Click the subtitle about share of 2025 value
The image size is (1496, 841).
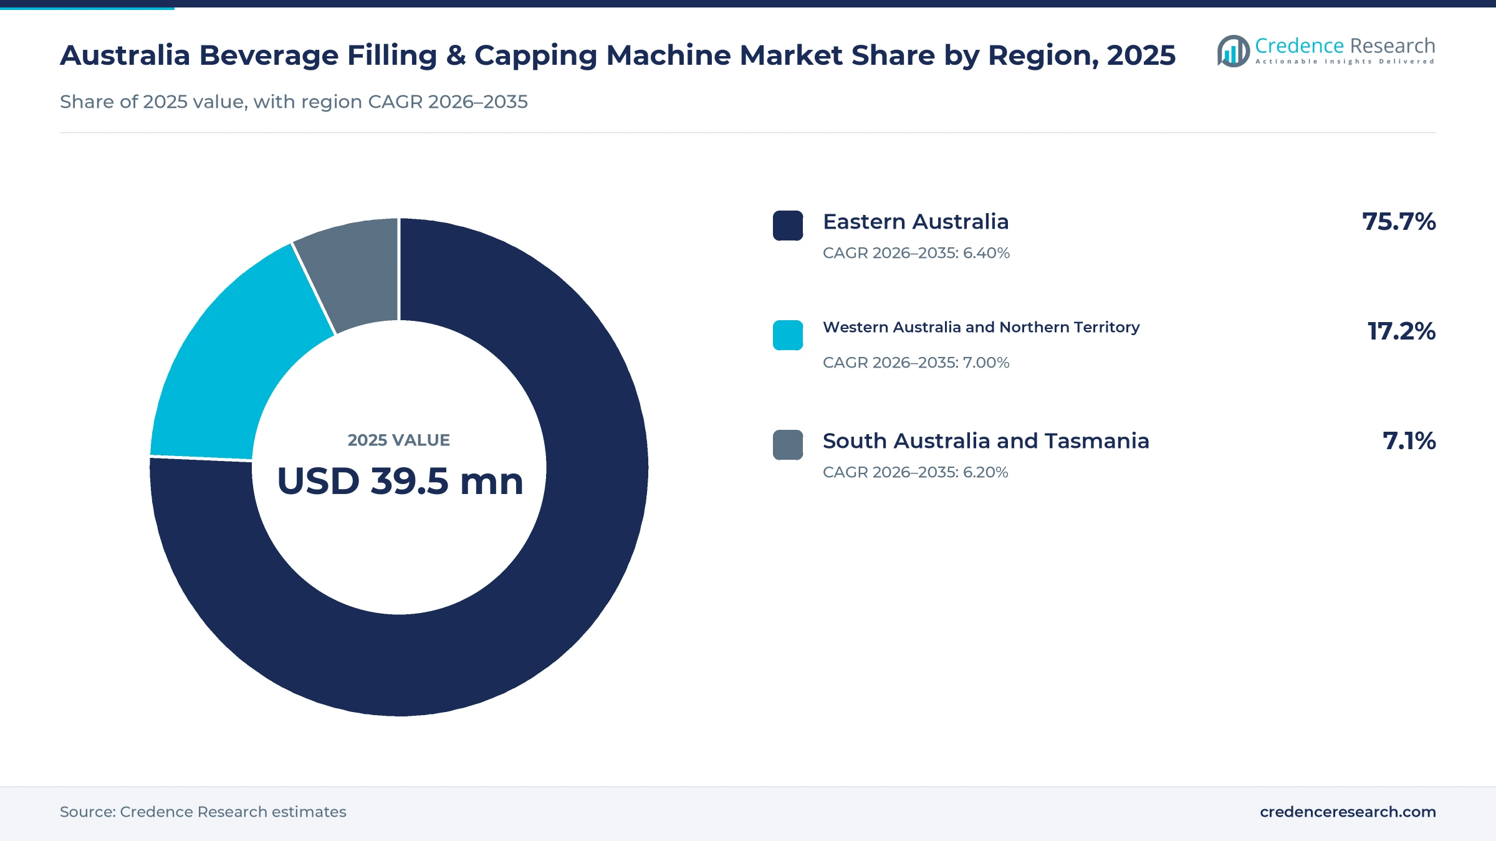(x=294, y=102)
